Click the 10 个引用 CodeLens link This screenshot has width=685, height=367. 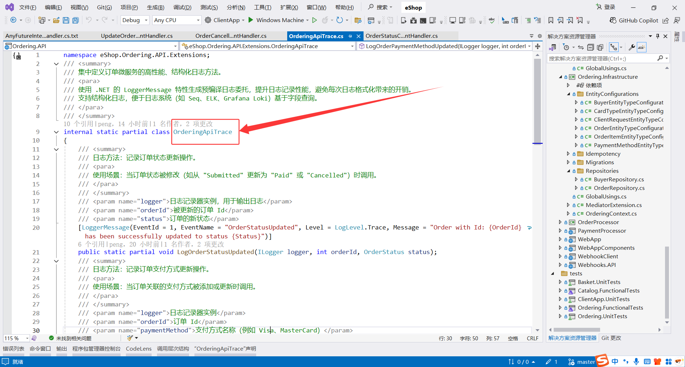coord(78,124)
